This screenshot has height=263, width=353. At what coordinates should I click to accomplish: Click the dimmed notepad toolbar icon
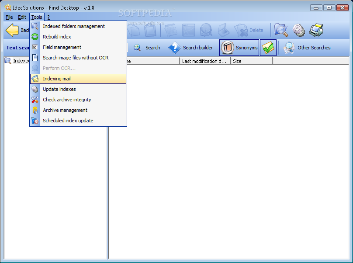pos(171,30)
